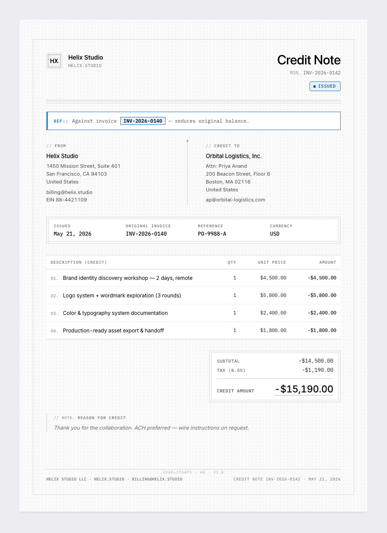The height and width of the screenshot is (533, 387).
Task: Click the reason for credit note text
Action: [151, 428]
